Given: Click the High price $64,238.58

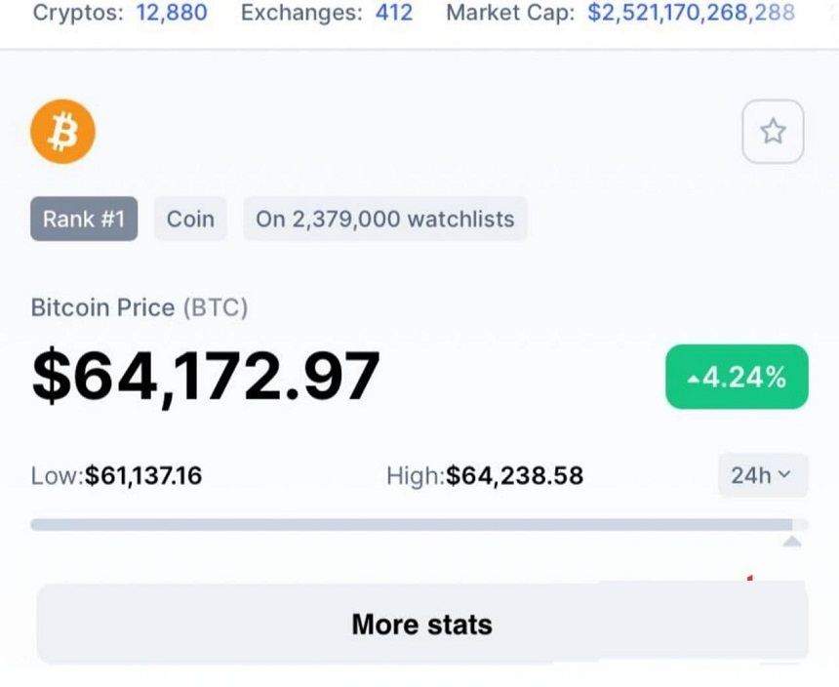Looking at the screenshot, I should (x=514, y=475).
